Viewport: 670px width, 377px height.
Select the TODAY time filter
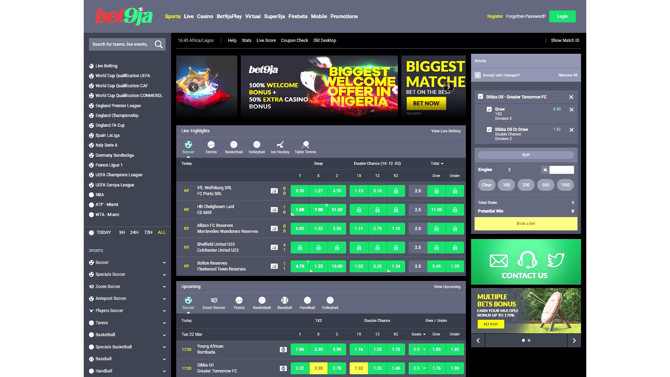pos(104,232)
